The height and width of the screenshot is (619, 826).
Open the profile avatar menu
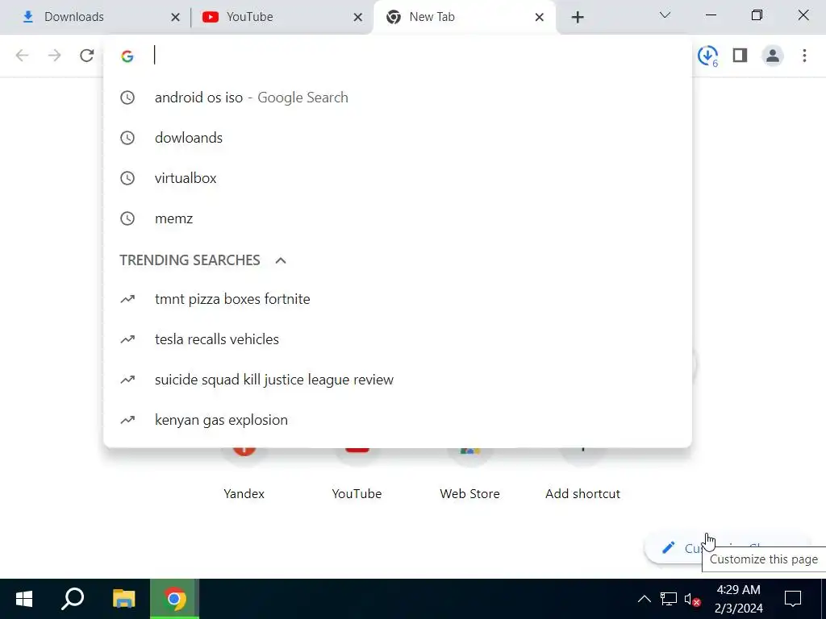point(773,56)
